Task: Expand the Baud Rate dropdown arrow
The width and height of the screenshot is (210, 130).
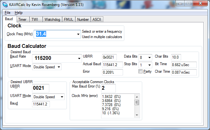Action: click(79, 58)
